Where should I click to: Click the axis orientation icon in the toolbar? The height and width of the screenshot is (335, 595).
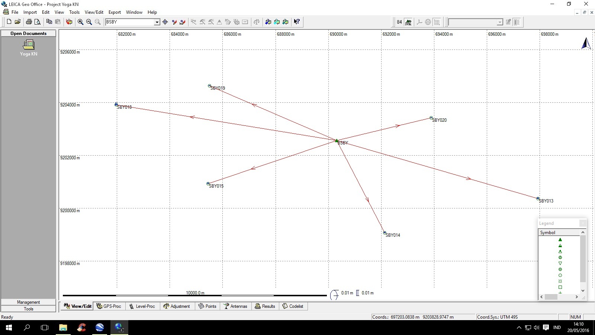pos(419,22)
